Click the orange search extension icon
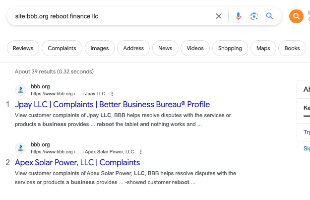Screen dimensions: 310x200 point(296,16)
